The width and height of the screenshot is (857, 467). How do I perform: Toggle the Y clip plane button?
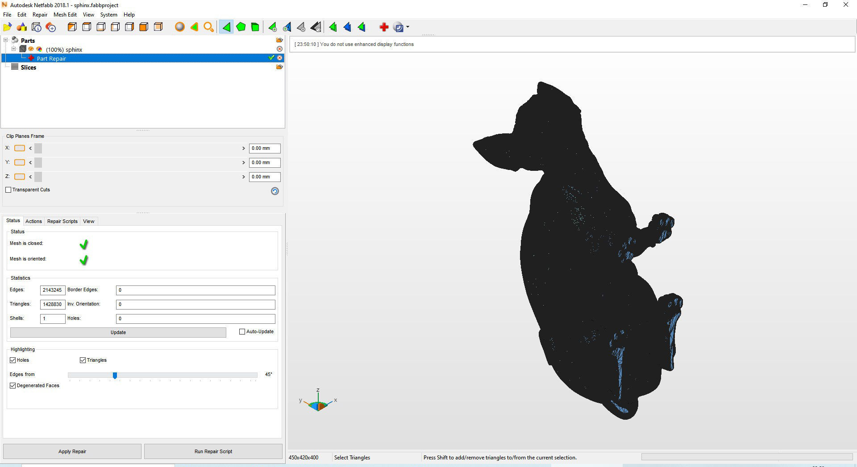coord(20,162)
